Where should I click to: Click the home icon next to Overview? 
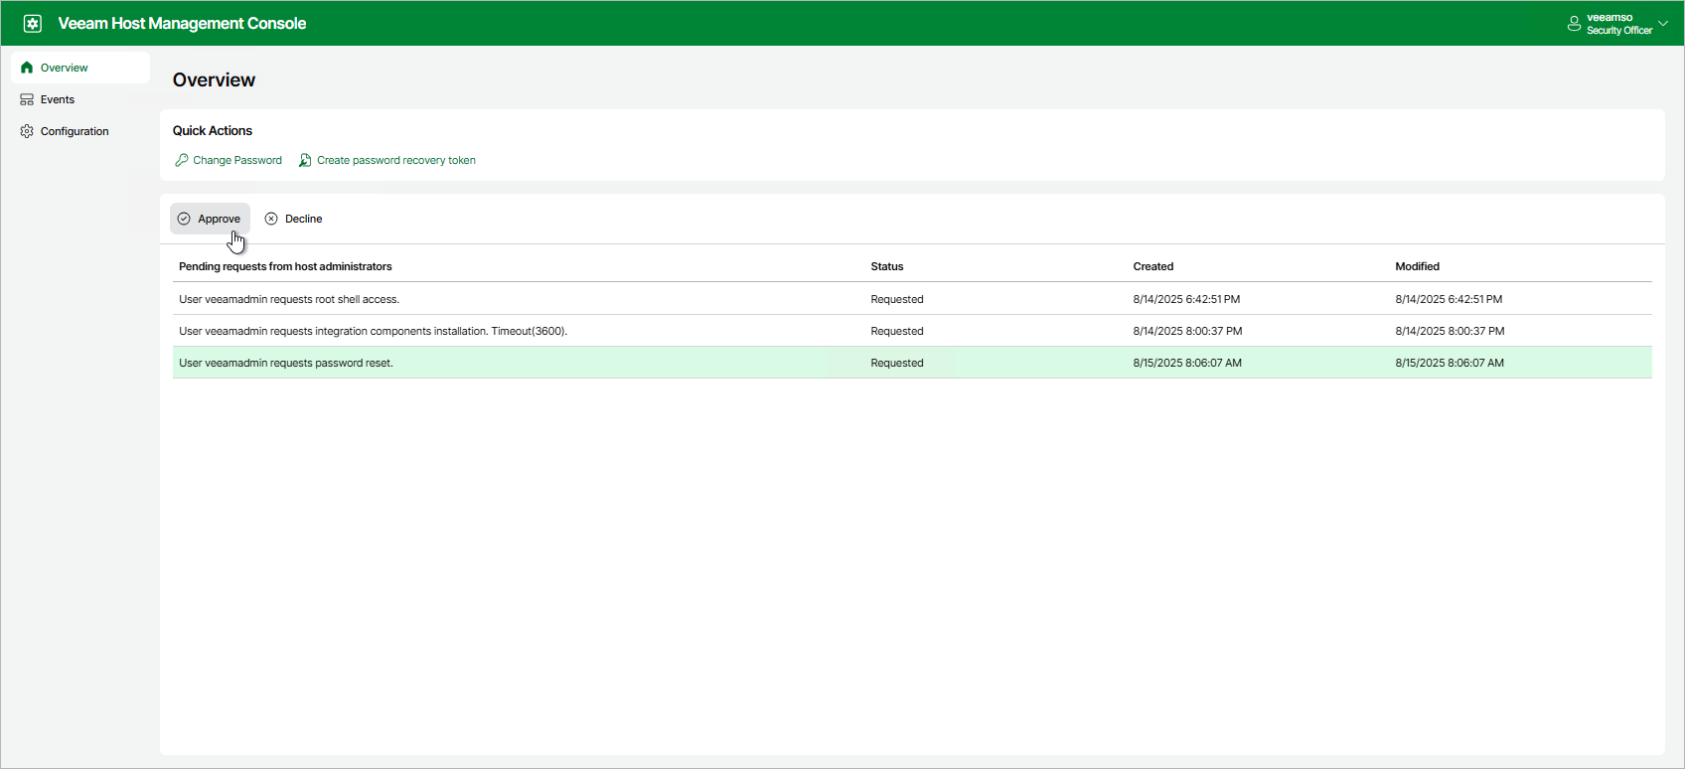pos(27,68)
